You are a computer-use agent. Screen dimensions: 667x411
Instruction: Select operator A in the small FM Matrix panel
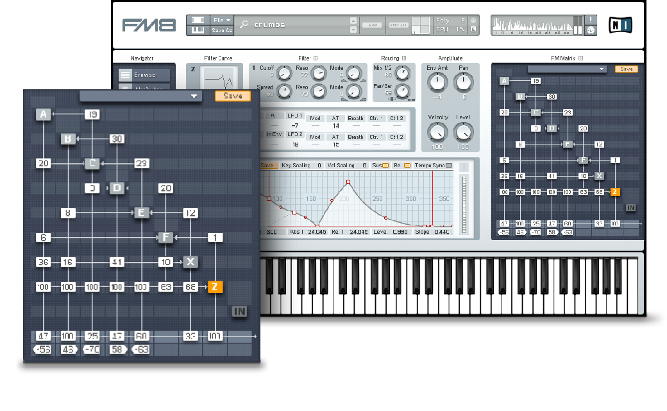pos(504,80)
